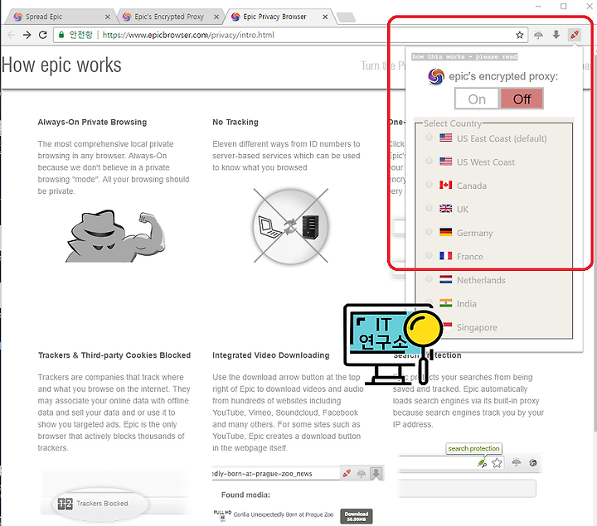Viewport: 597px width, 526px height.
Task: Click the Canada flag icon
Action: (x=445, y=185)
